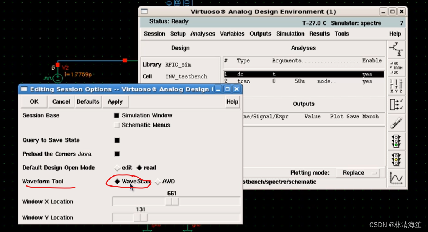
Task: Click the yellow traffic light Netlist and Run icon
Action: [x=396, y=159]
